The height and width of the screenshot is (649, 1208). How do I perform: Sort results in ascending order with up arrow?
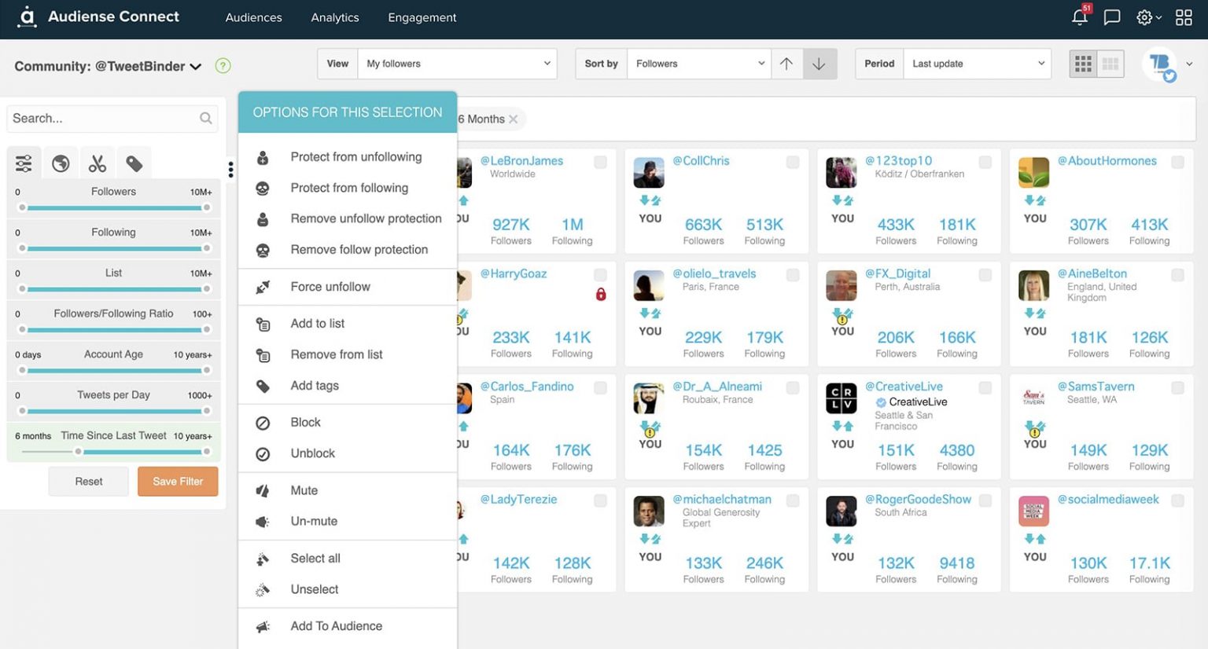point(786,64)
